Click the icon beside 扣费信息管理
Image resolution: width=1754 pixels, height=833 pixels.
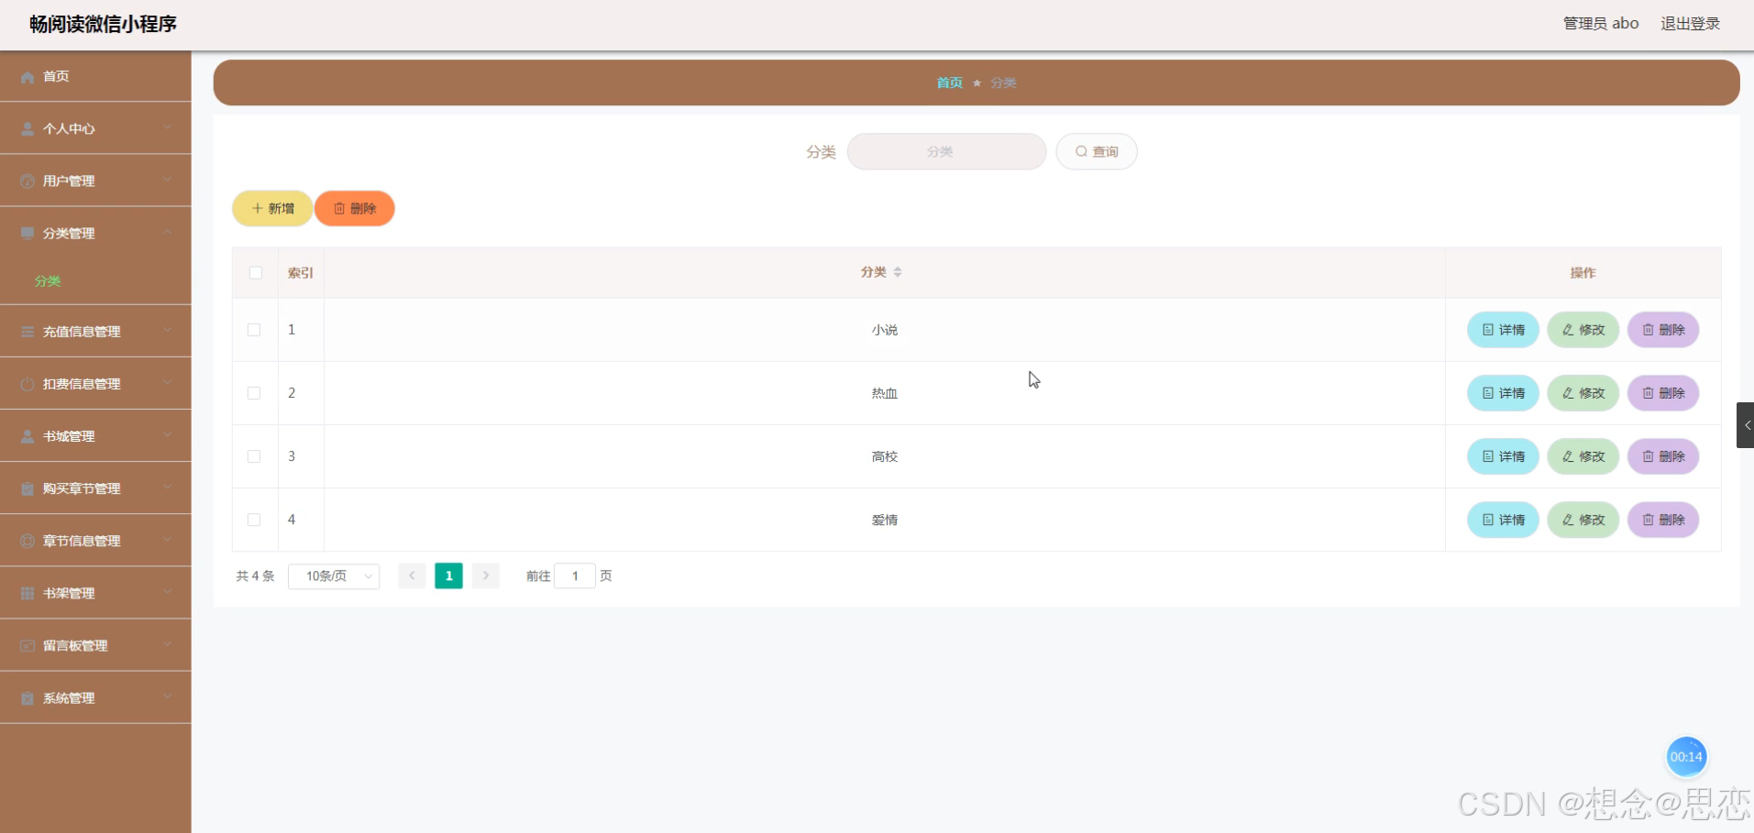28,384
